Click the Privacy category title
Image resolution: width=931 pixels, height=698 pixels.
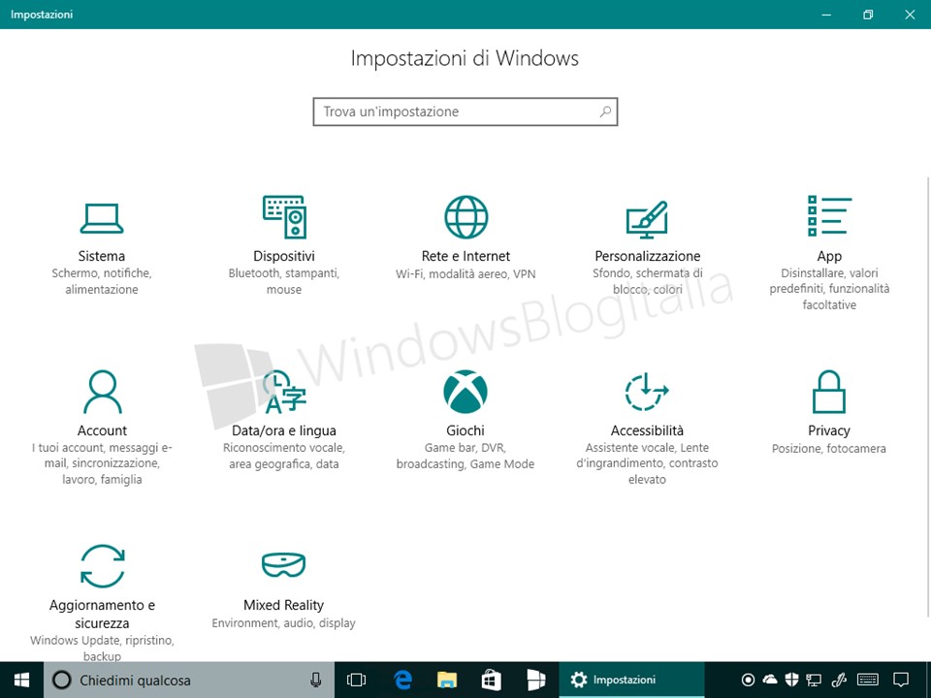(x=829, y=430)
